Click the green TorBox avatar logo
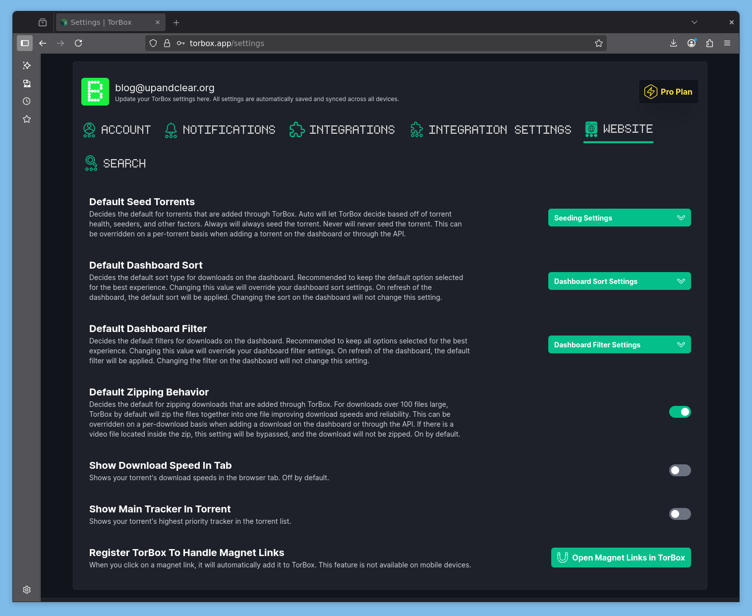This screenshot has width=752, height=616. click(x=95, y=92)
